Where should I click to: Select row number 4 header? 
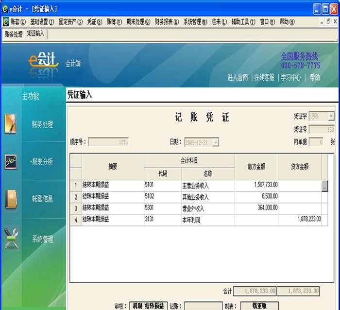point(76,220)
